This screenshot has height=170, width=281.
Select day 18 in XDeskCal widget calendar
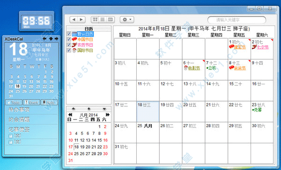pyautogui.click(x=18, y=86)
